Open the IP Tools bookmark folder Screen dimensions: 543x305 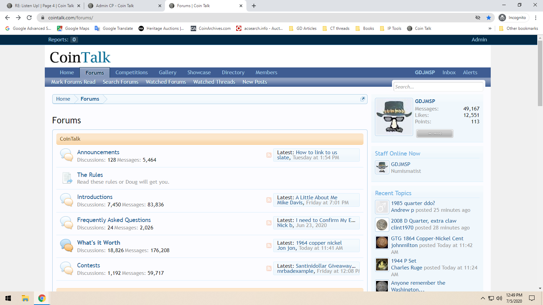click(x=391, y=28)
